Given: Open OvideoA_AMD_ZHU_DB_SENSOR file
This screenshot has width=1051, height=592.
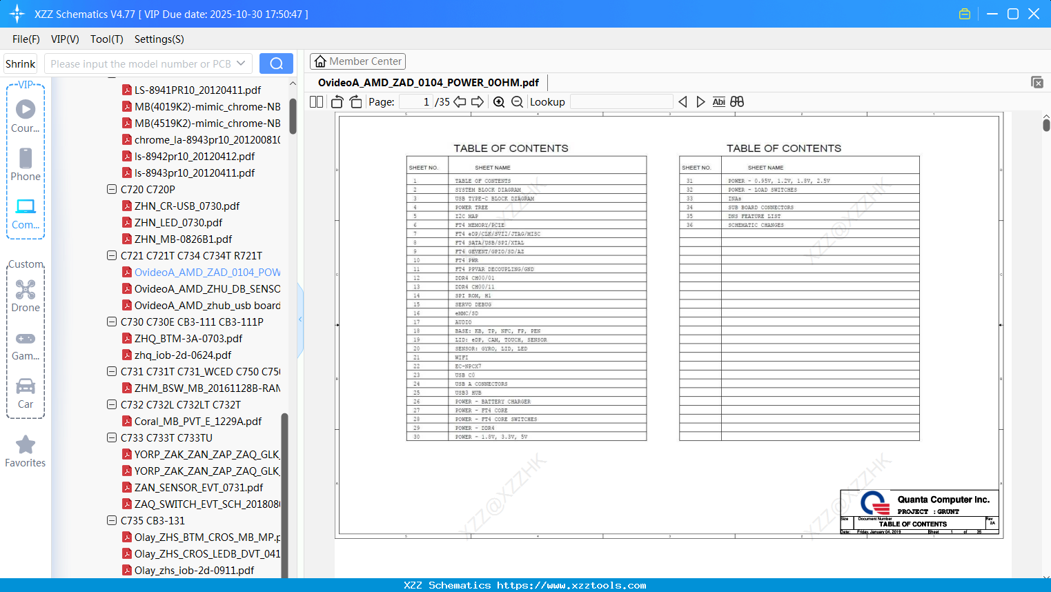Looking at the screenshot, I should [207, 288].
